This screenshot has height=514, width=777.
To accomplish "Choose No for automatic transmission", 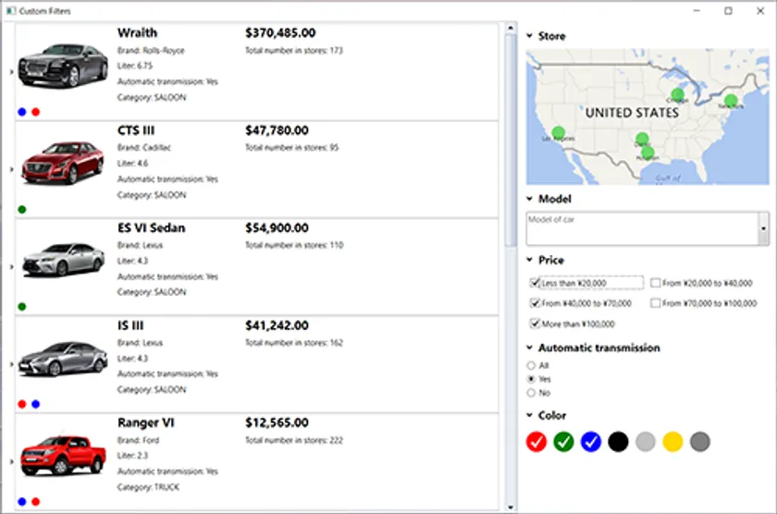I will click(531, 393).
